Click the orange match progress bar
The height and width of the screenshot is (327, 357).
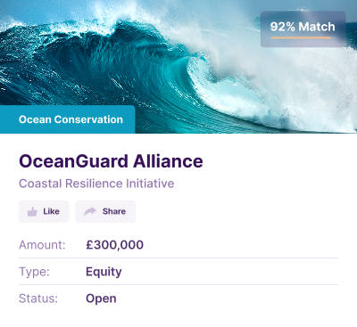click(301, 37)
